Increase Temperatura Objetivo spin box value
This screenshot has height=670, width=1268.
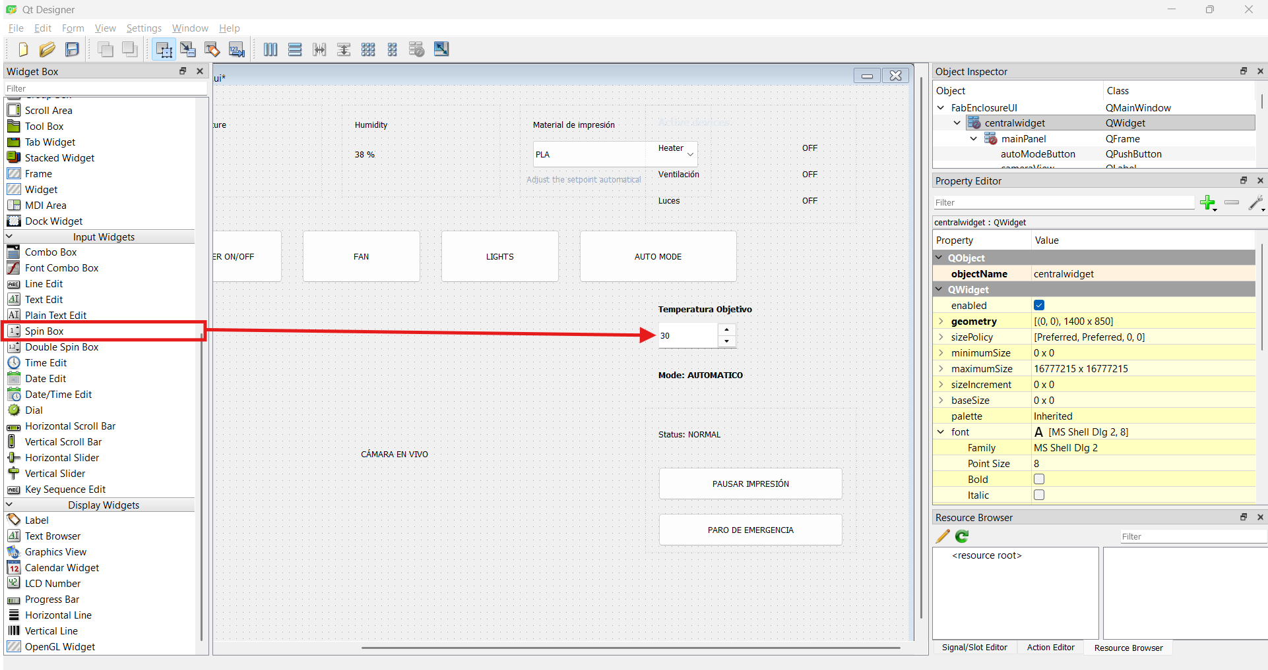(x=726, y=329)
